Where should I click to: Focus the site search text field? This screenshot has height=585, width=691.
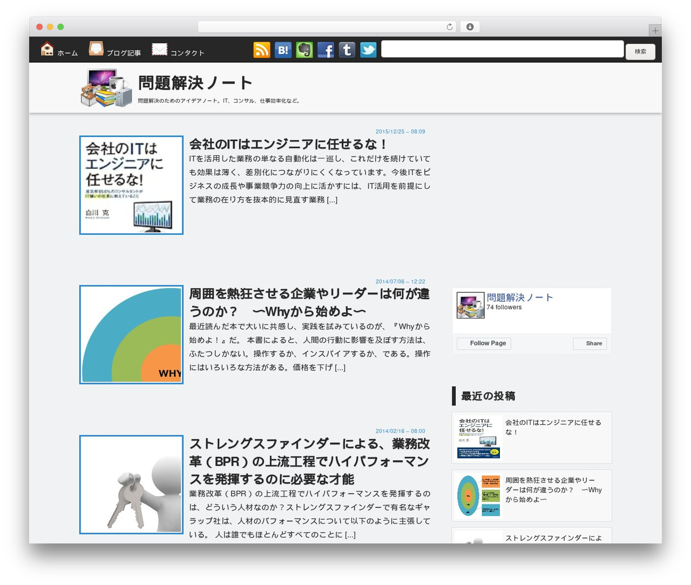(503, 49)
